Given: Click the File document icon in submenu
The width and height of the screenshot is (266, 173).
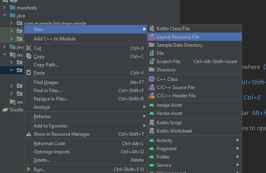Looking at the screenshot, I should pos(152,53).
